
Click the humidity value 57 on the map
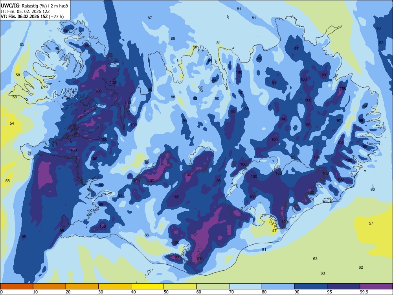pos(371,223)
